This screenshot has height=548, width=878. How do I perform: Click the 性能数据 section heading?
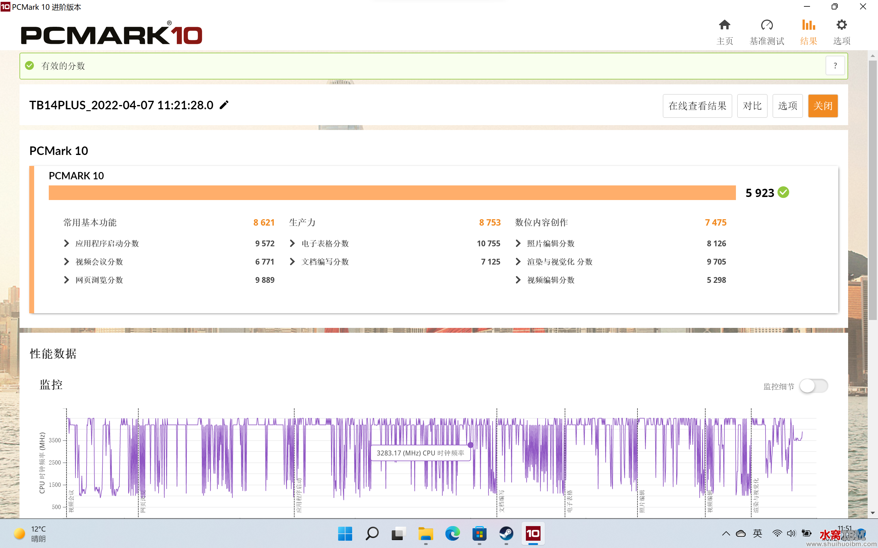[53, 354]
